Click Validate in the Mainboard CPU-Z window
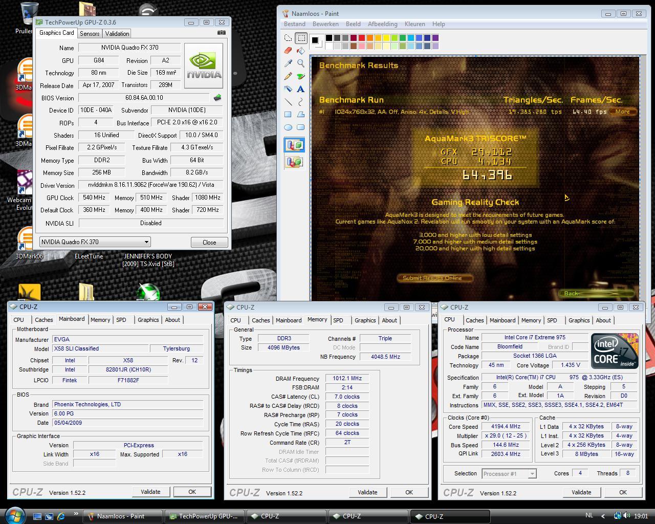655x524 pixels. pos(150,492)
